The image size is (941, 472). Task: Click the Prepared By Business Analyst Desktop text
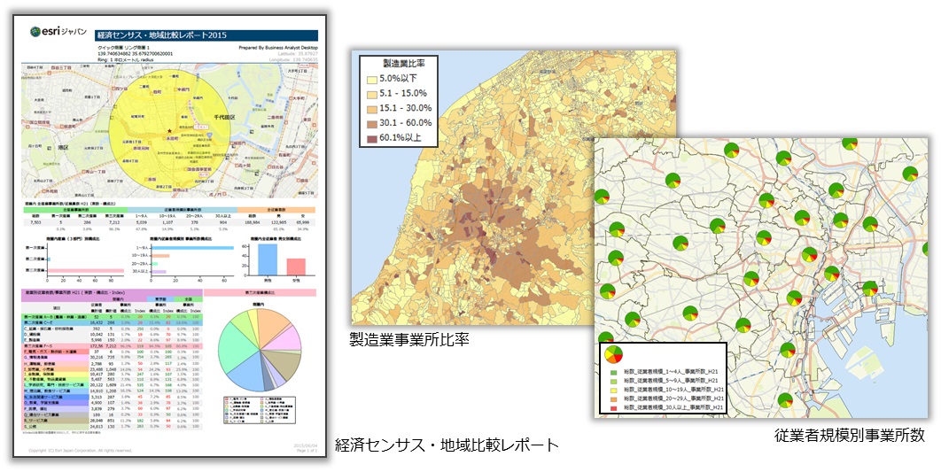277,46
